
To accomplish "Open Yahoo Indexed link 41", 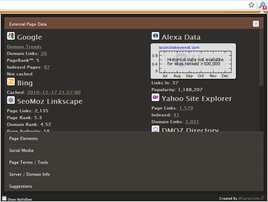I will point(176,115).
